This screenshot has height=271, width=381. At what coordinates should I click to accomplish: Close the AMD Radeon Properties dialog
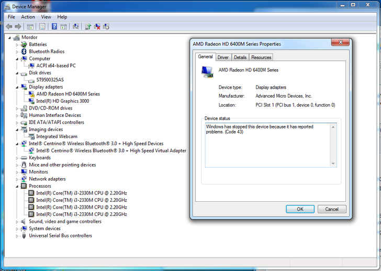click(340, 42)
